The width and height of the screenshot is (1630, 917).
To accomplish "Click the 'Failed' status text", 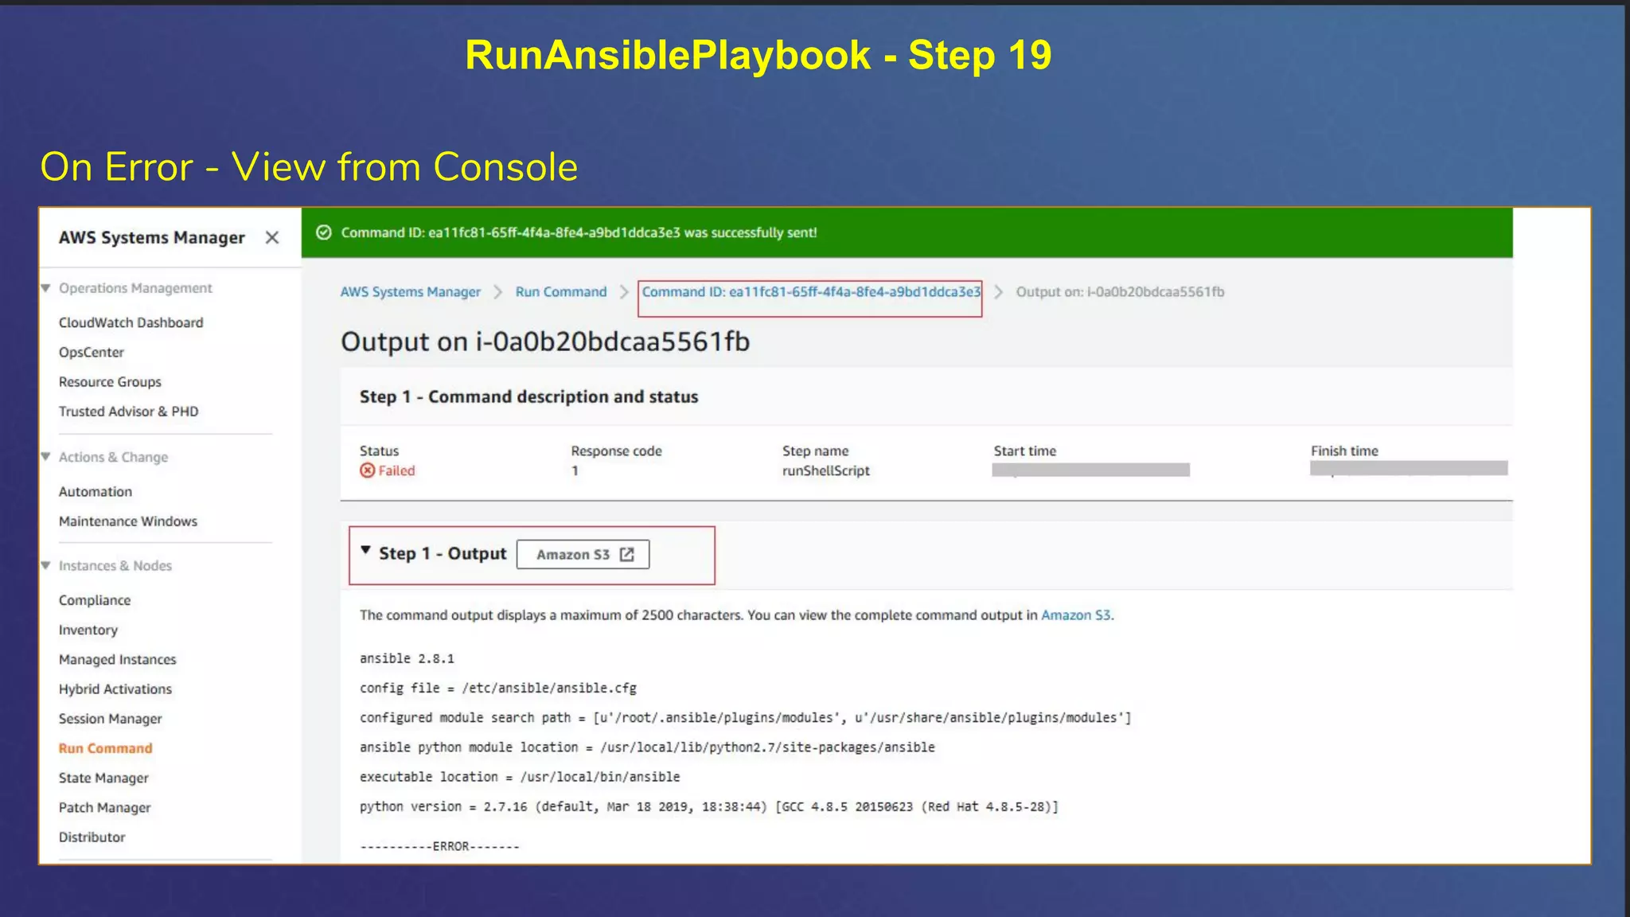I will (396, 470).
